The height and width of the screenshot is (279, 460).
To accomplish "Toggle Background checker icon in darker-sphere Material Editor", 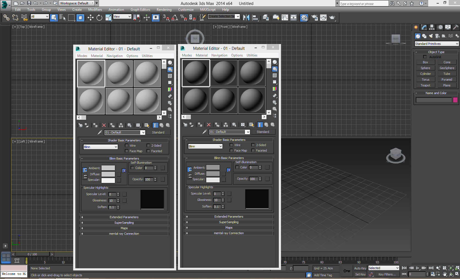I will pyautogui.click(x=274, y=75).
